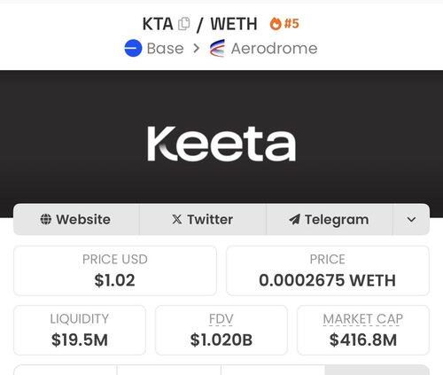This screenshot has height=375, width=443.
Task: Copy the KTA token address icon
Action: point(184,24)
